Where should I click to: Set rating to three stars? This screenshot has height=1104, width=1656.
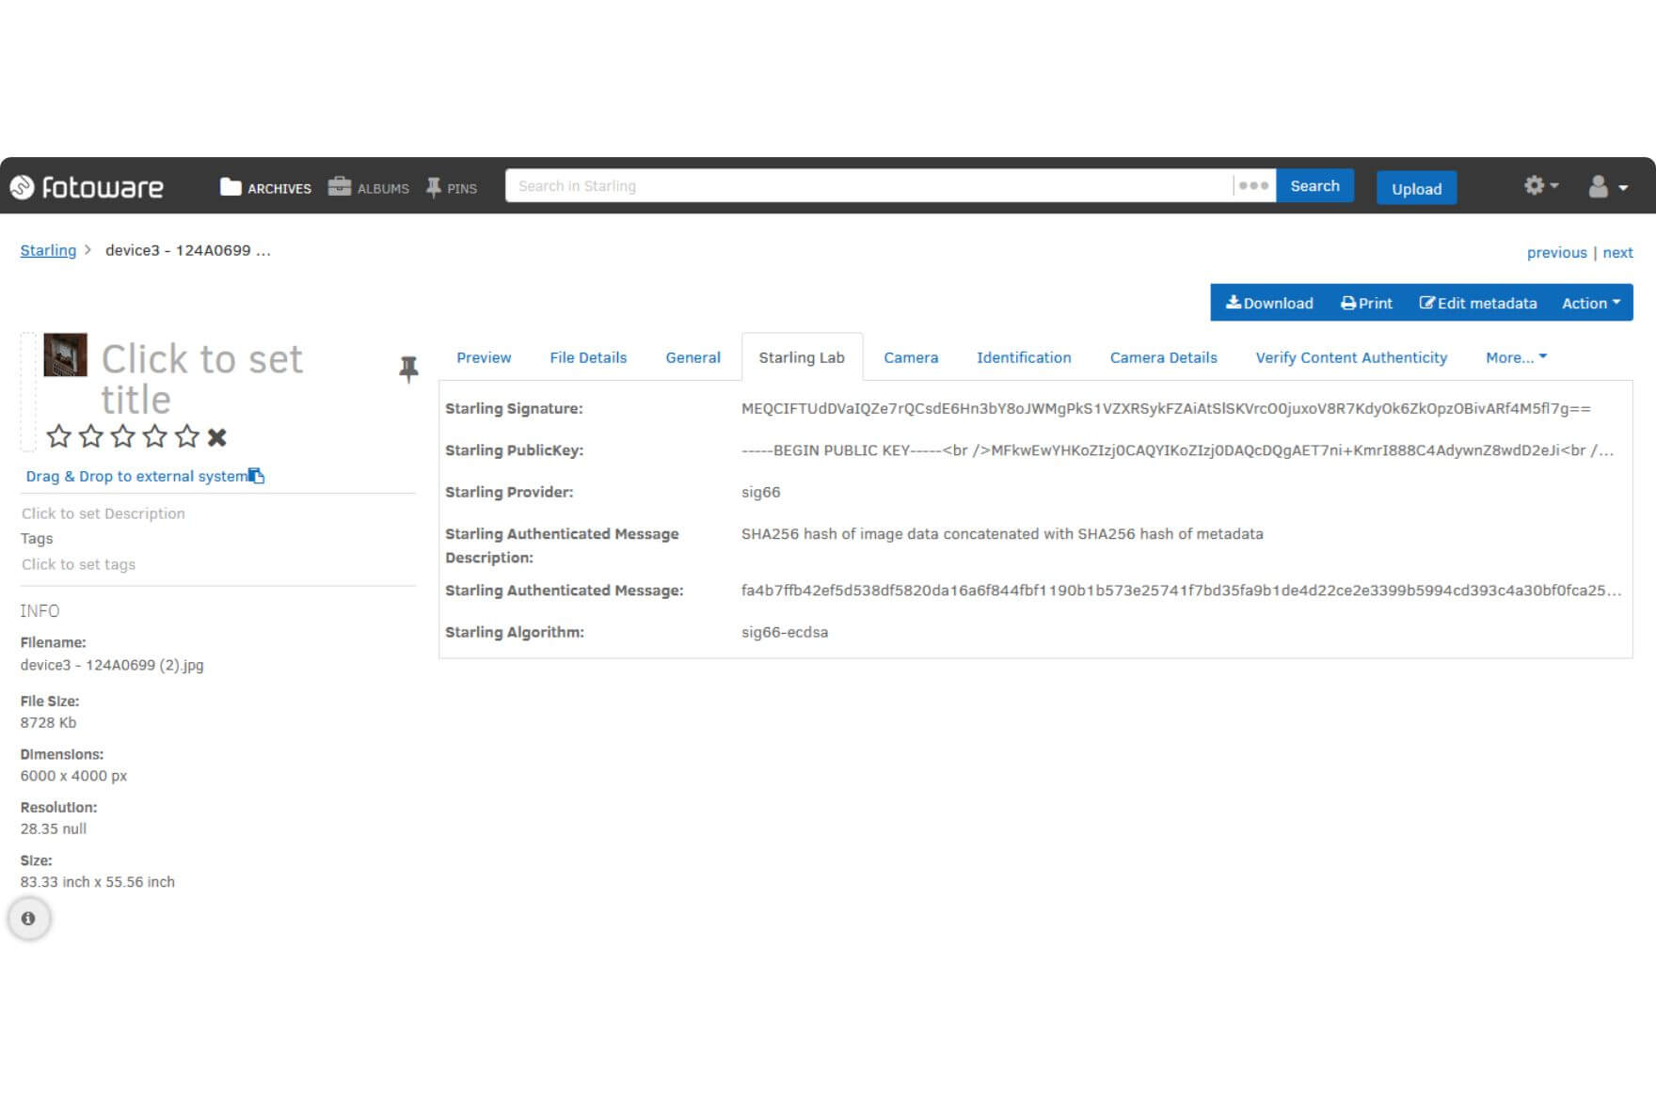[123, 436]
